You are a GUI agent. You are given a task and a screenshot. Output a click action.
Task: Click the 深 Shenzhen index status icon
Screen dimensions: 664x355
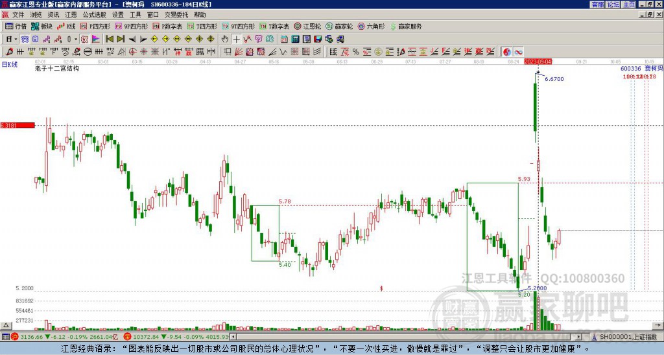[127, 337]
